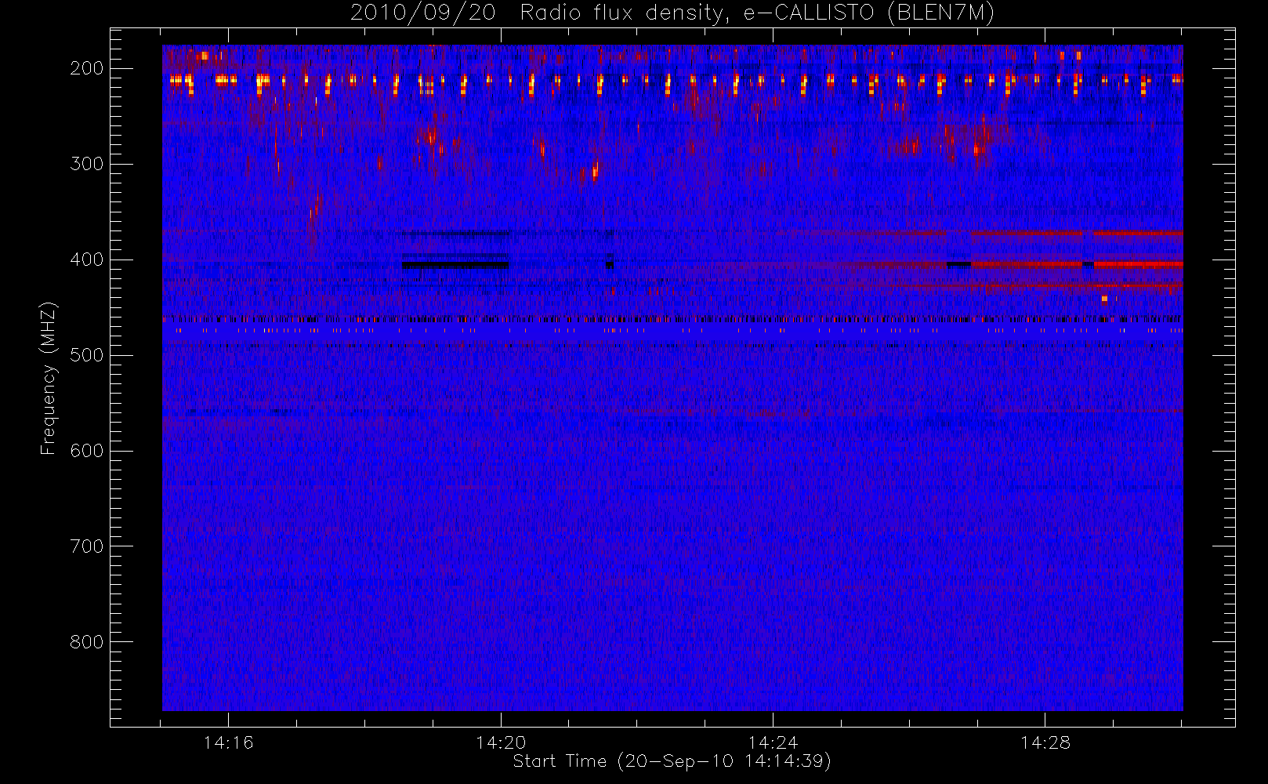Image resolution: width=1268 pixels, height=784 pixels.
Task: Click the '14:20' time axis label
Action: click(501, 742)
